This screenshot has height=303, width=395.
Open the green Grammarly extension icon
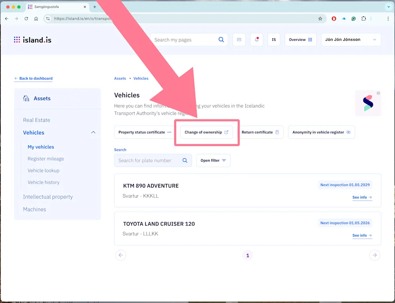(354, 19)
